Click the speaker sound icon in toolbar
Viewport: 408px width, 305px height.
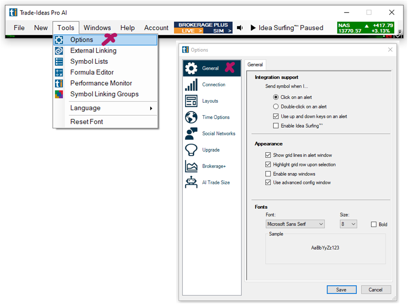pyautogui.click(x=240, y=28)
